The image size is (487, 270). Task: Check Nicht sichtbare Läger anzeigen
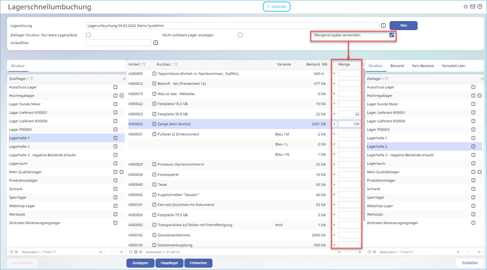tap(240, 35)
